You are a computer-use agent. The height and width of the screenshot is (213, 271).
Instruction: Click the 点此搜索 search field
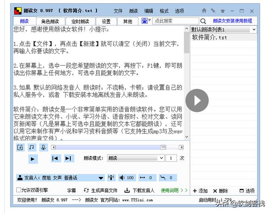point(176,21)
